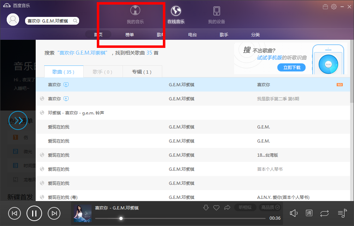Click the volume speaker icon
The image size is (354, 226).
coord(294,213)
